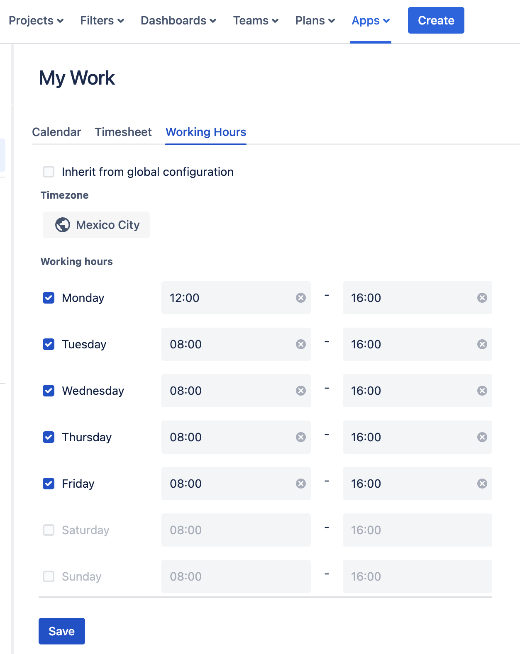Open the Timesheet tab
Viewport: 520px width, 654px height.
coord(123,132)
